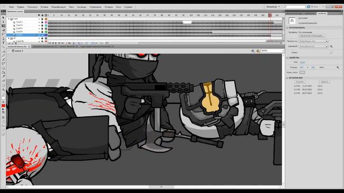
Task: Switch to the Свойства panel tab
Action: tap(322, 13)
